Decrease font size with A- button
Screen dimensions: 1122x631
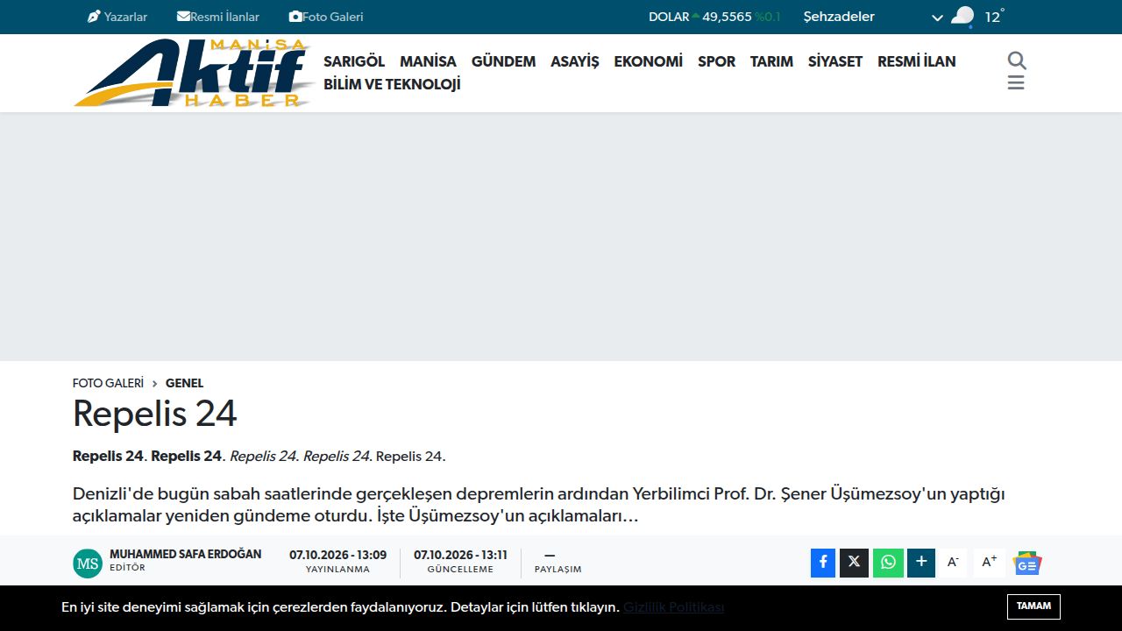point(954,563)
